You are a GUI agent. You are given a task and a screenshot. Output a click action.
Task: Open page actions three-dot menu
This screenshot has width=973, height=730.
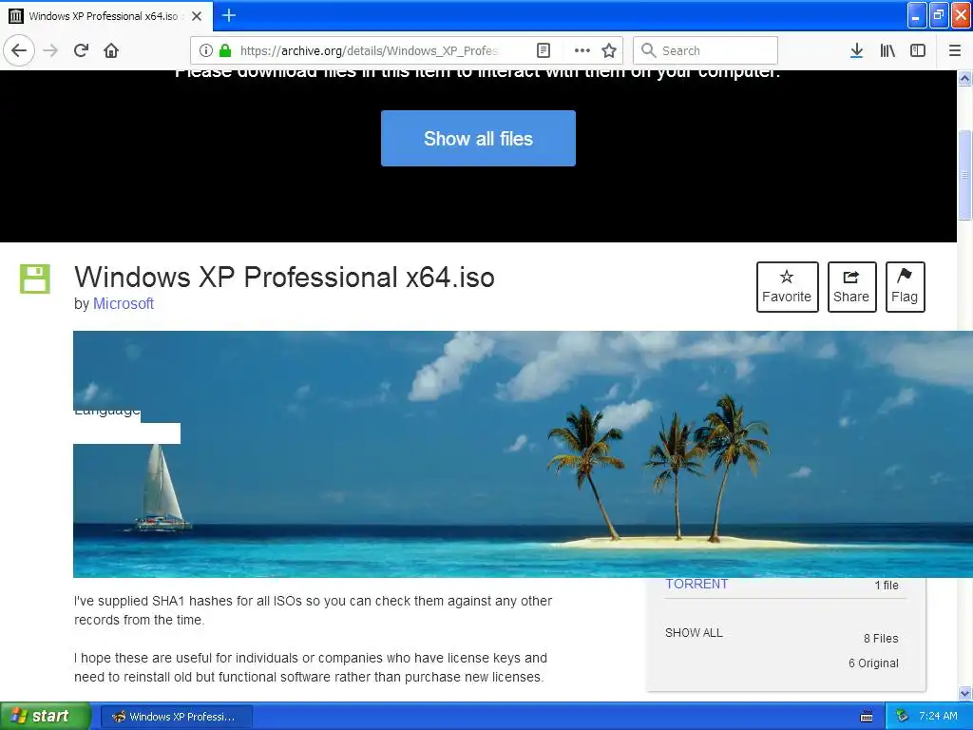point(582,50)
